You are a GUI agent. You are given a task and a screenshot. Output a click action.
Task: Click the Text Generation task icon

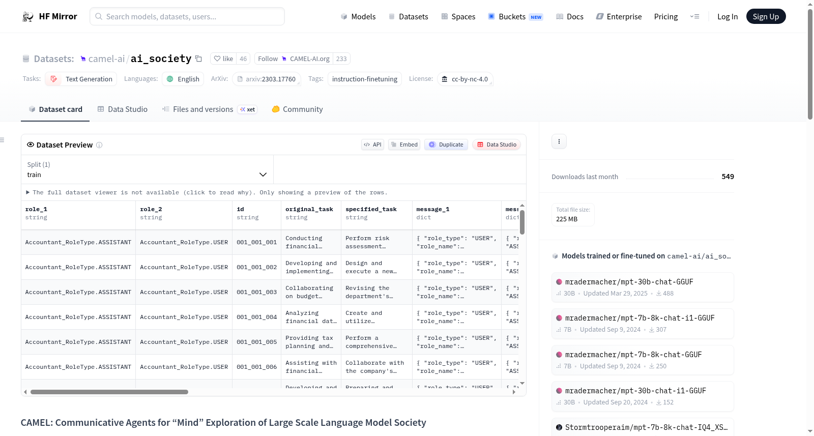(x=54, y=79)
